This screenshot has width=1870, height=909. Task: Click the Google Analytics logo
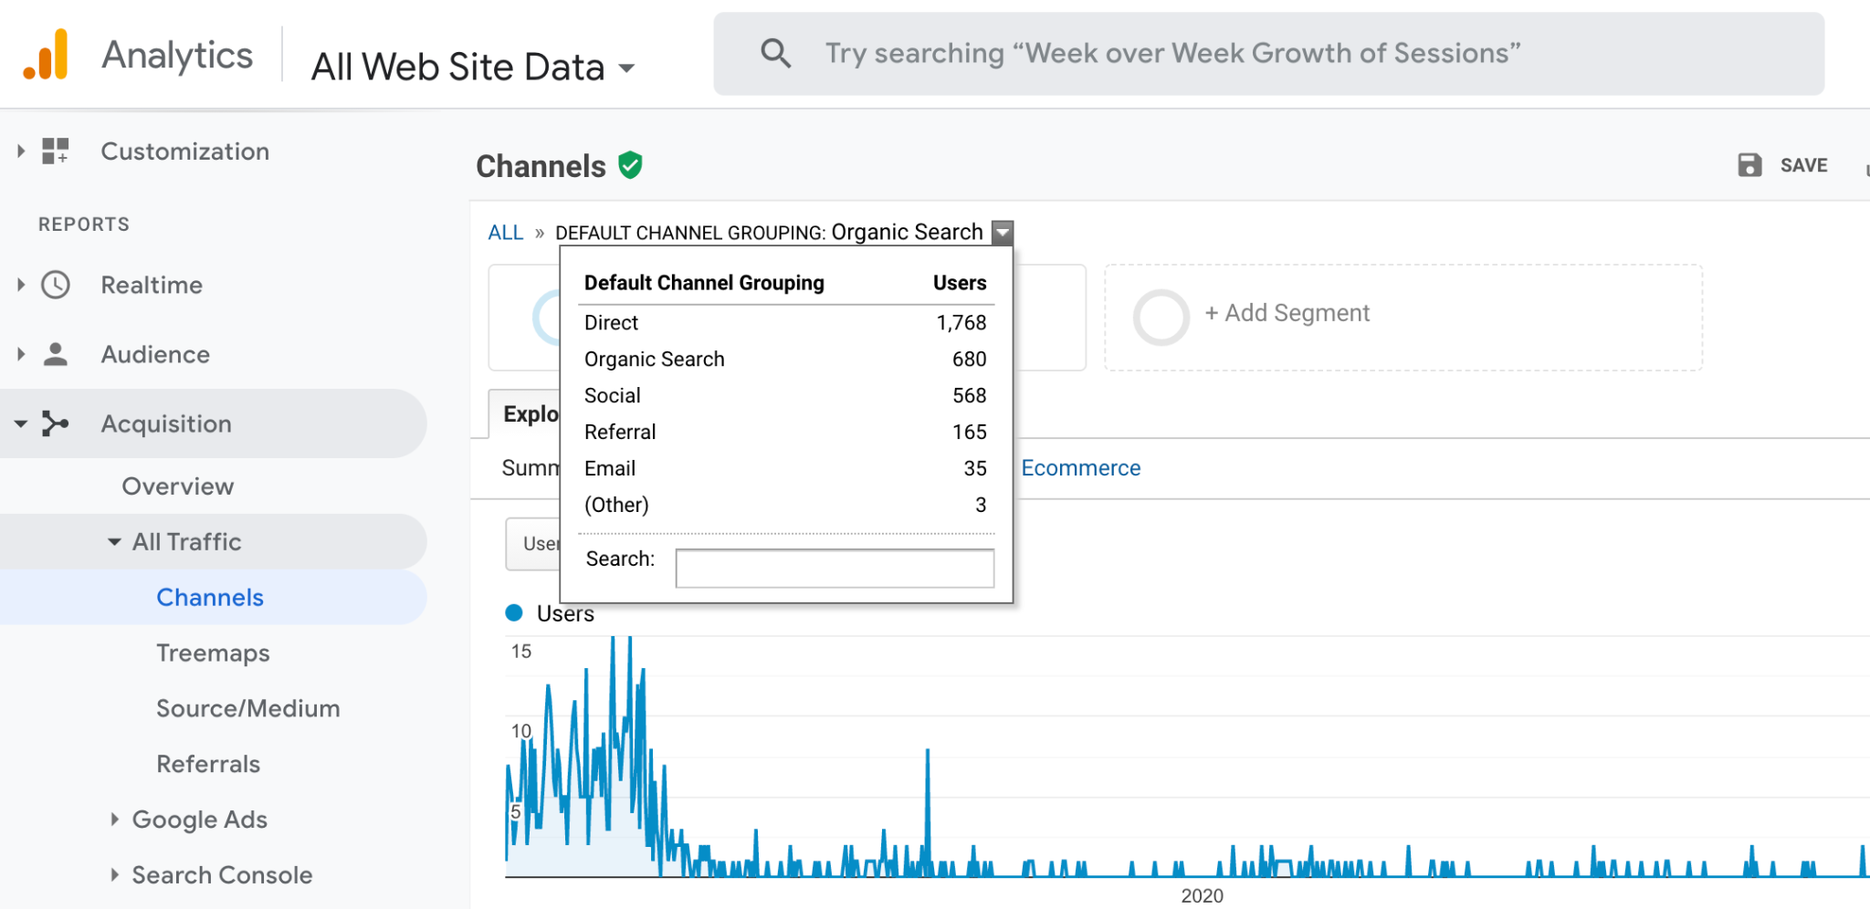47,55
